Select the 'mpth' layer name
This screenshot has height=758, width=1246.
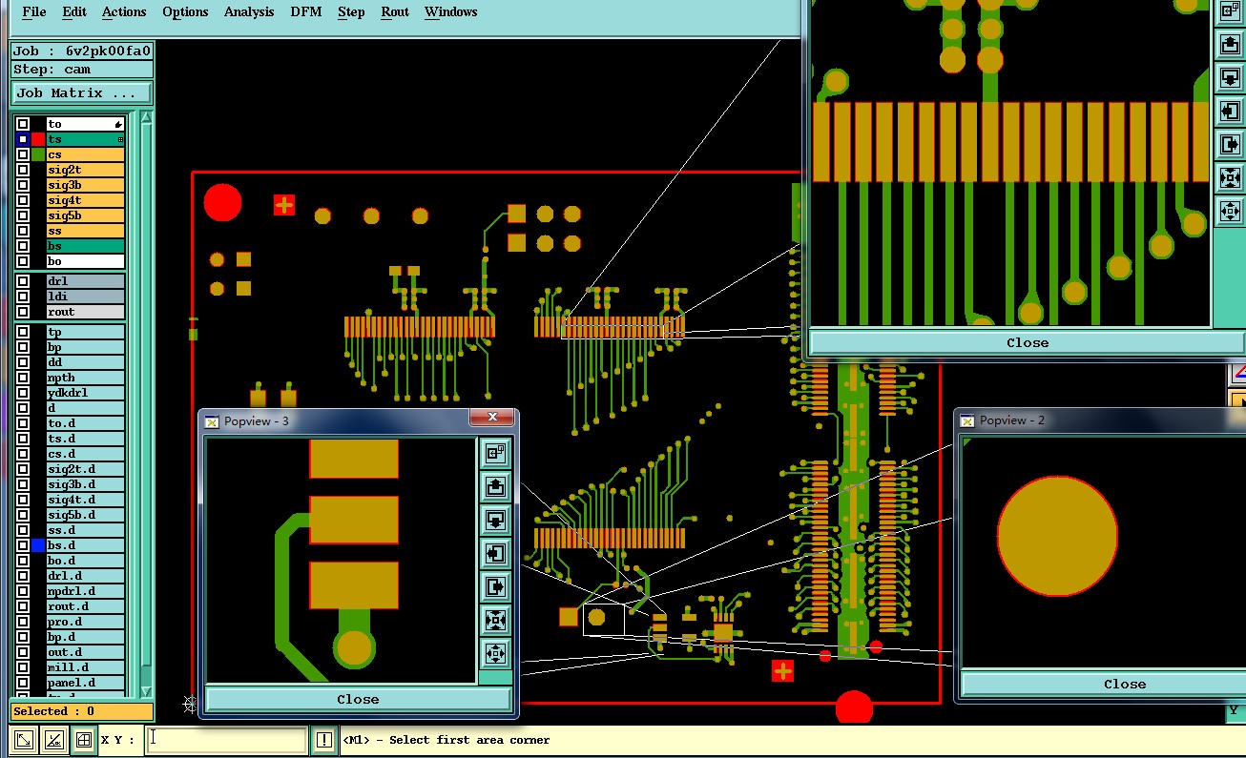[86, 378]
